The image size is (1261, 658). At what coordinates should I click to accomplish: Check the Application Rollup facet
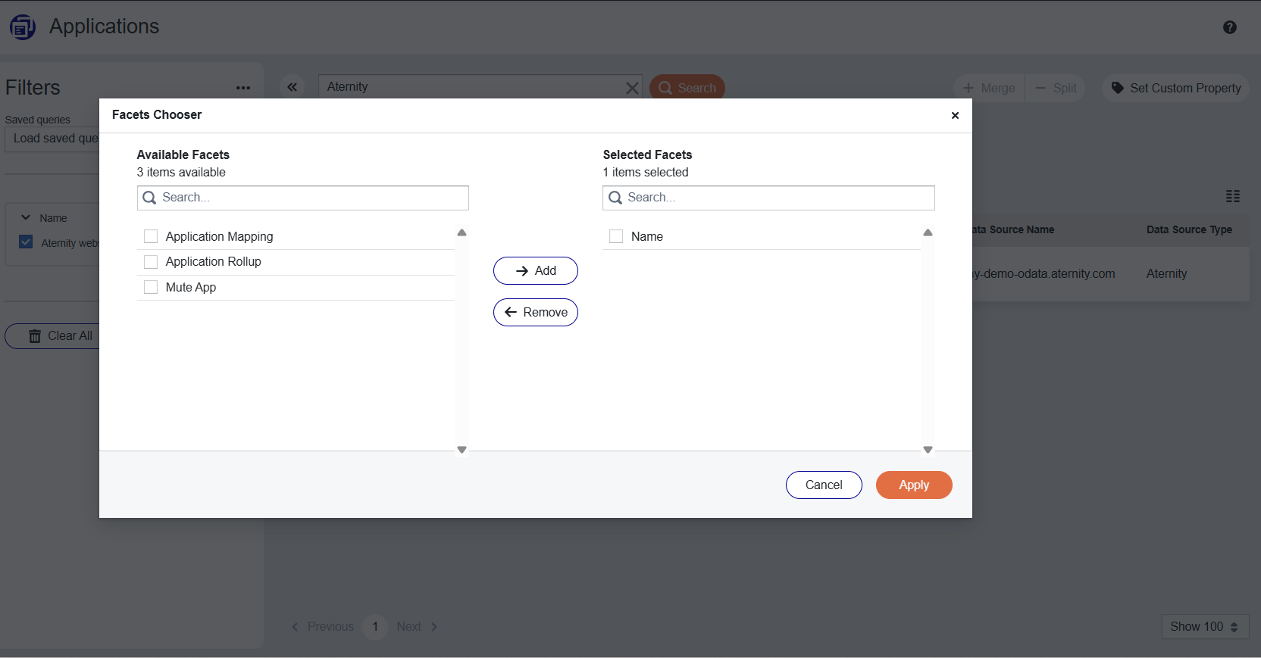coord(151,262)
